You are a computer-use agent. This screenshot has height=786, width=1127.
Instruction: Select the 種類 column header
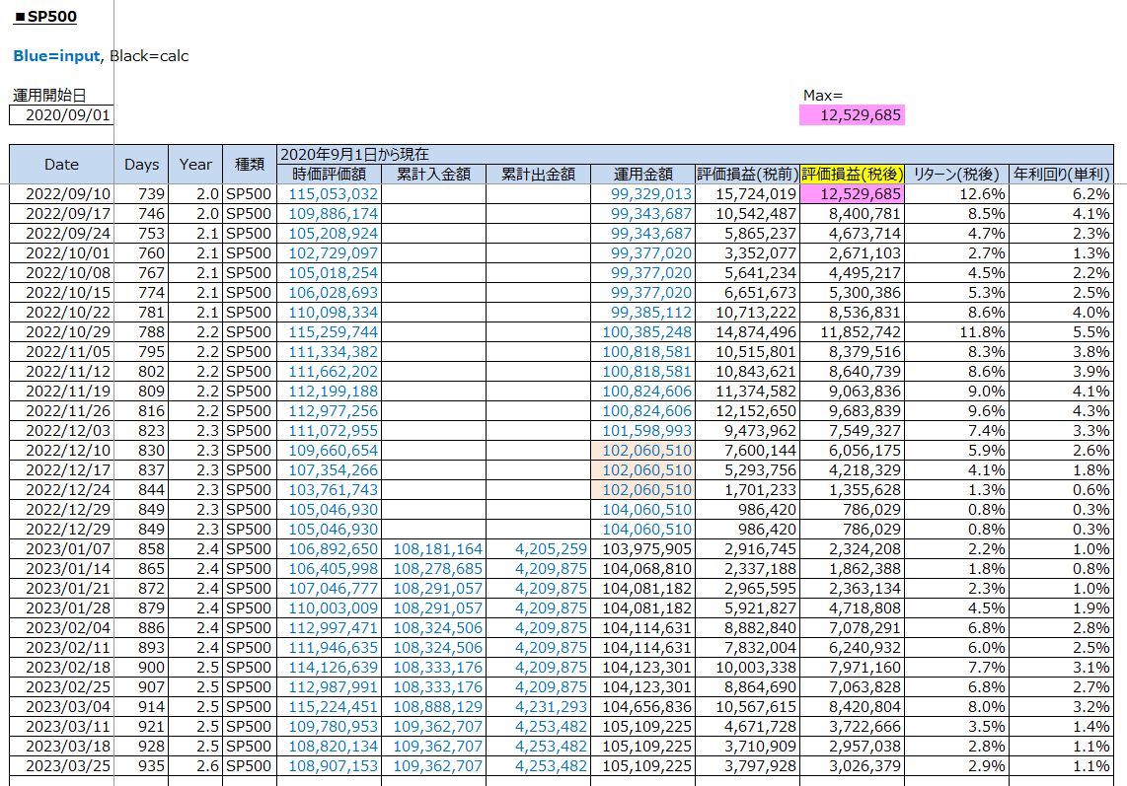coord(249,165)
